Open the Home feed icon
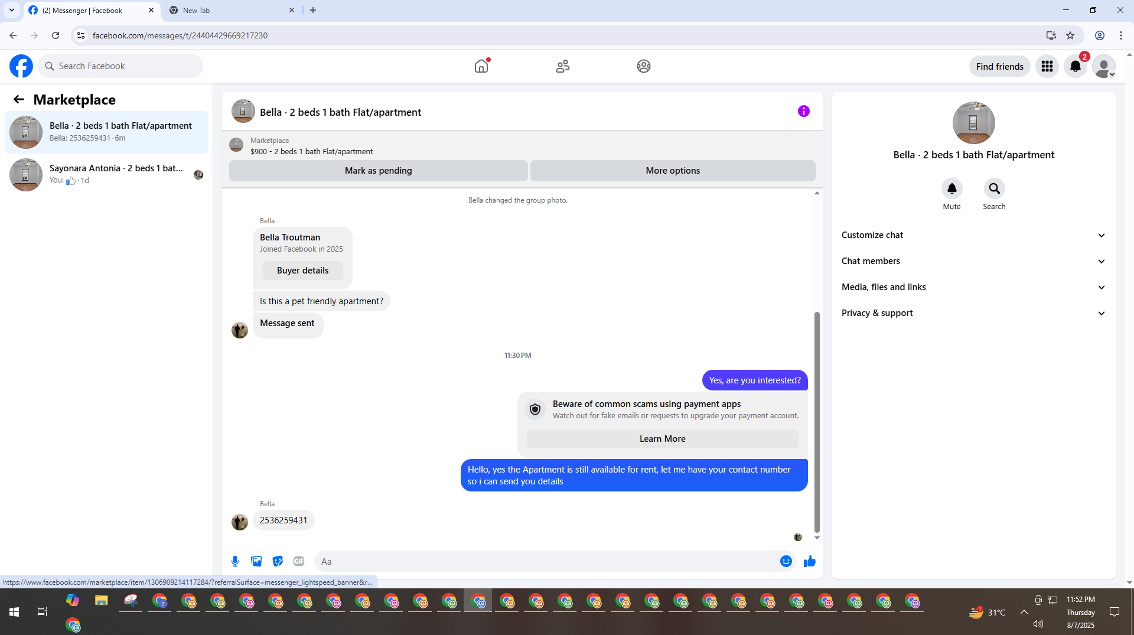The image size is (1134, 635). point(481,66)
